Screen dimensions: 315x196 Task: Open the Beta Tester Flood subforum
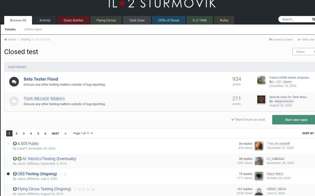pyautogui.click(x=41, y=79)
